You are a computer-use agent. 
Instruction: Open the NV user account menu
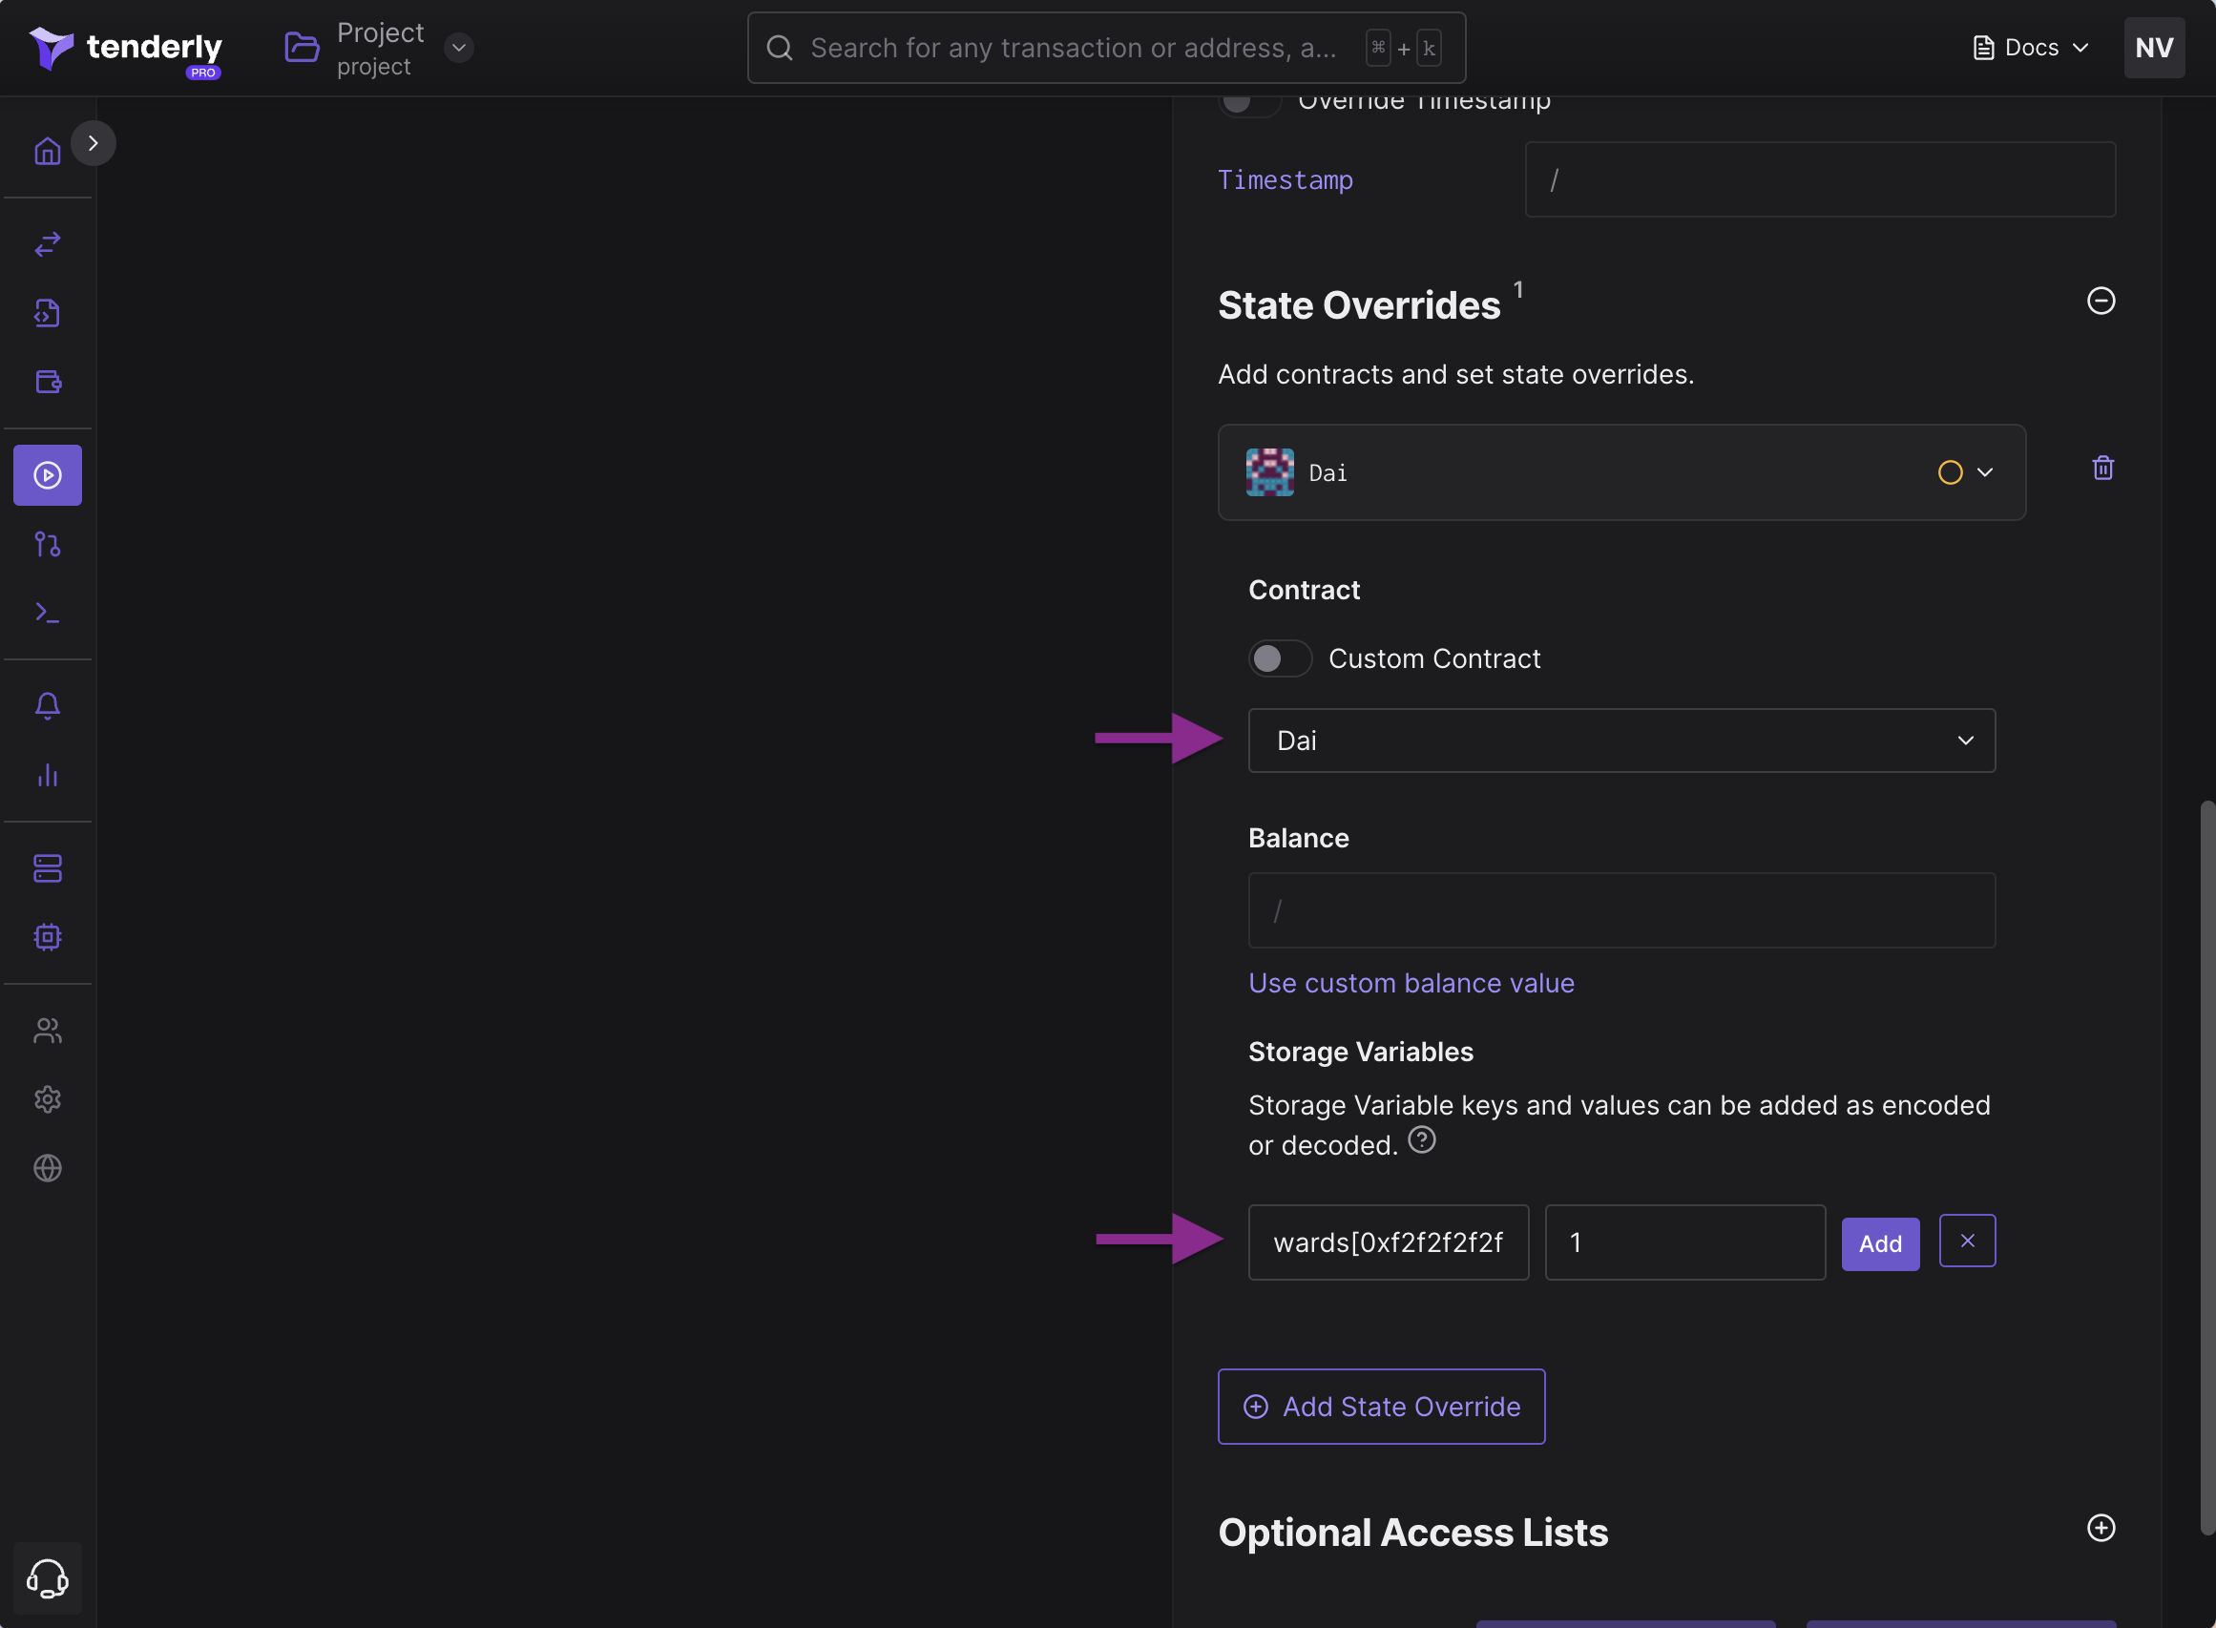coord(2154,48)
